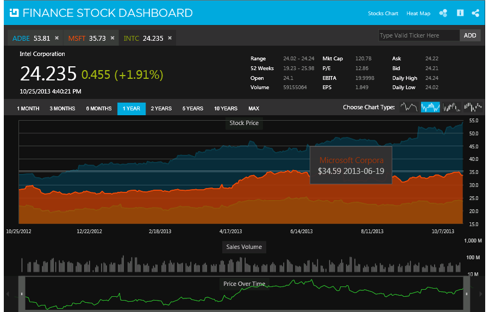Click the ADD ticker button

(469, 35)
